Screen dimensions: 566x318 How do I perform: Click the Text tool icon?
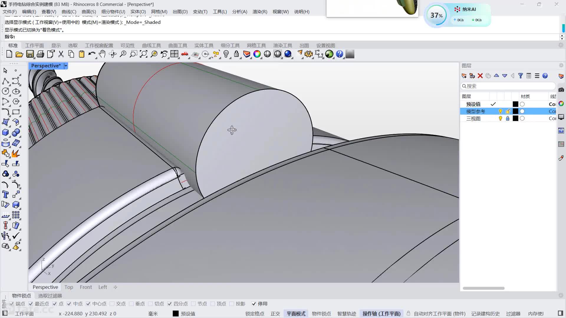point(5,194)
